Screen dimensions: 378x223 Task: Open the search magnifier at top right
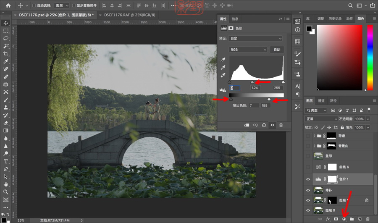tap(350, 5)
